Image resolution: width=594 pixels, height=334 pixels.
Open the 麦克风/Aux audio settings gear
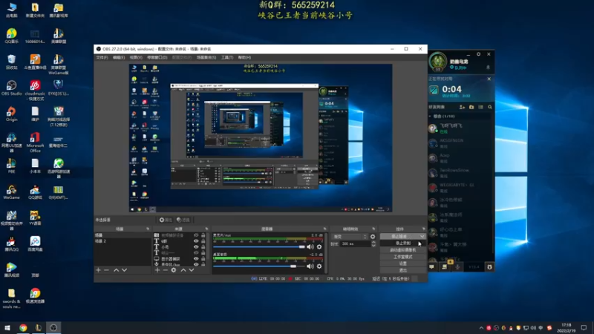319,247
